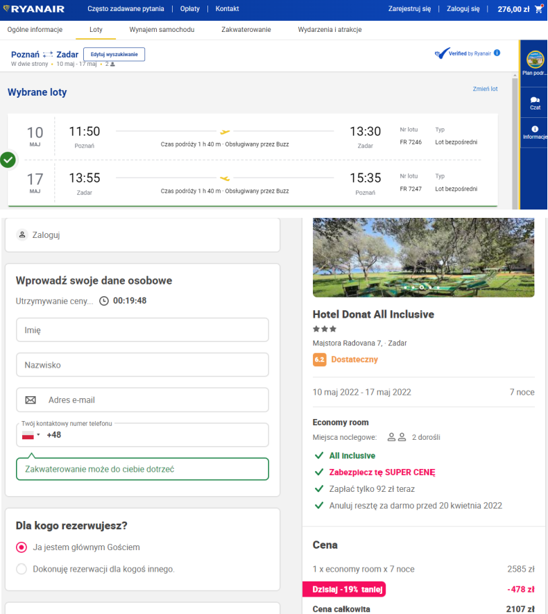
Task: Click the Polish flag icon
Action: [28, 435]
